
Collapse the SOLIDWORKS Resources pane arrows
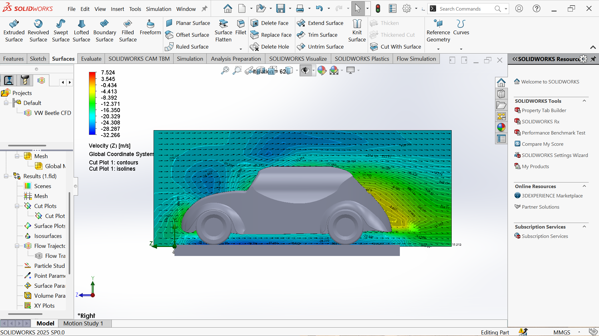(515, 59)
